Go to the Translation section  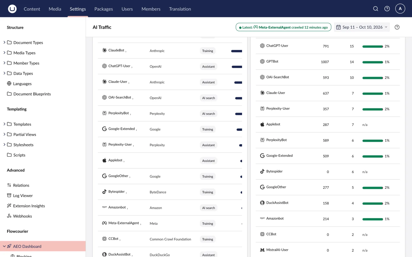[180, 9]
